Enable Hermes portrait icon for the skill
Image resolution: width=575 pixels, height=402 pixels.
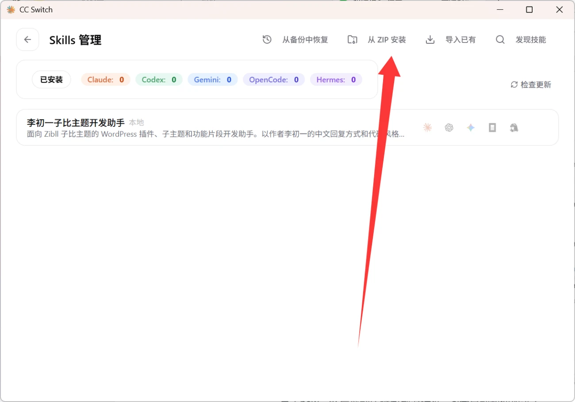(x=514, y=128)
